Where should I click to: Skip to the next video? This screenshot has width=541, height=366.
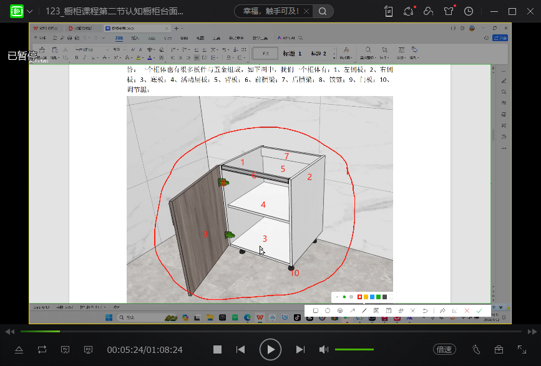point(300,350)
